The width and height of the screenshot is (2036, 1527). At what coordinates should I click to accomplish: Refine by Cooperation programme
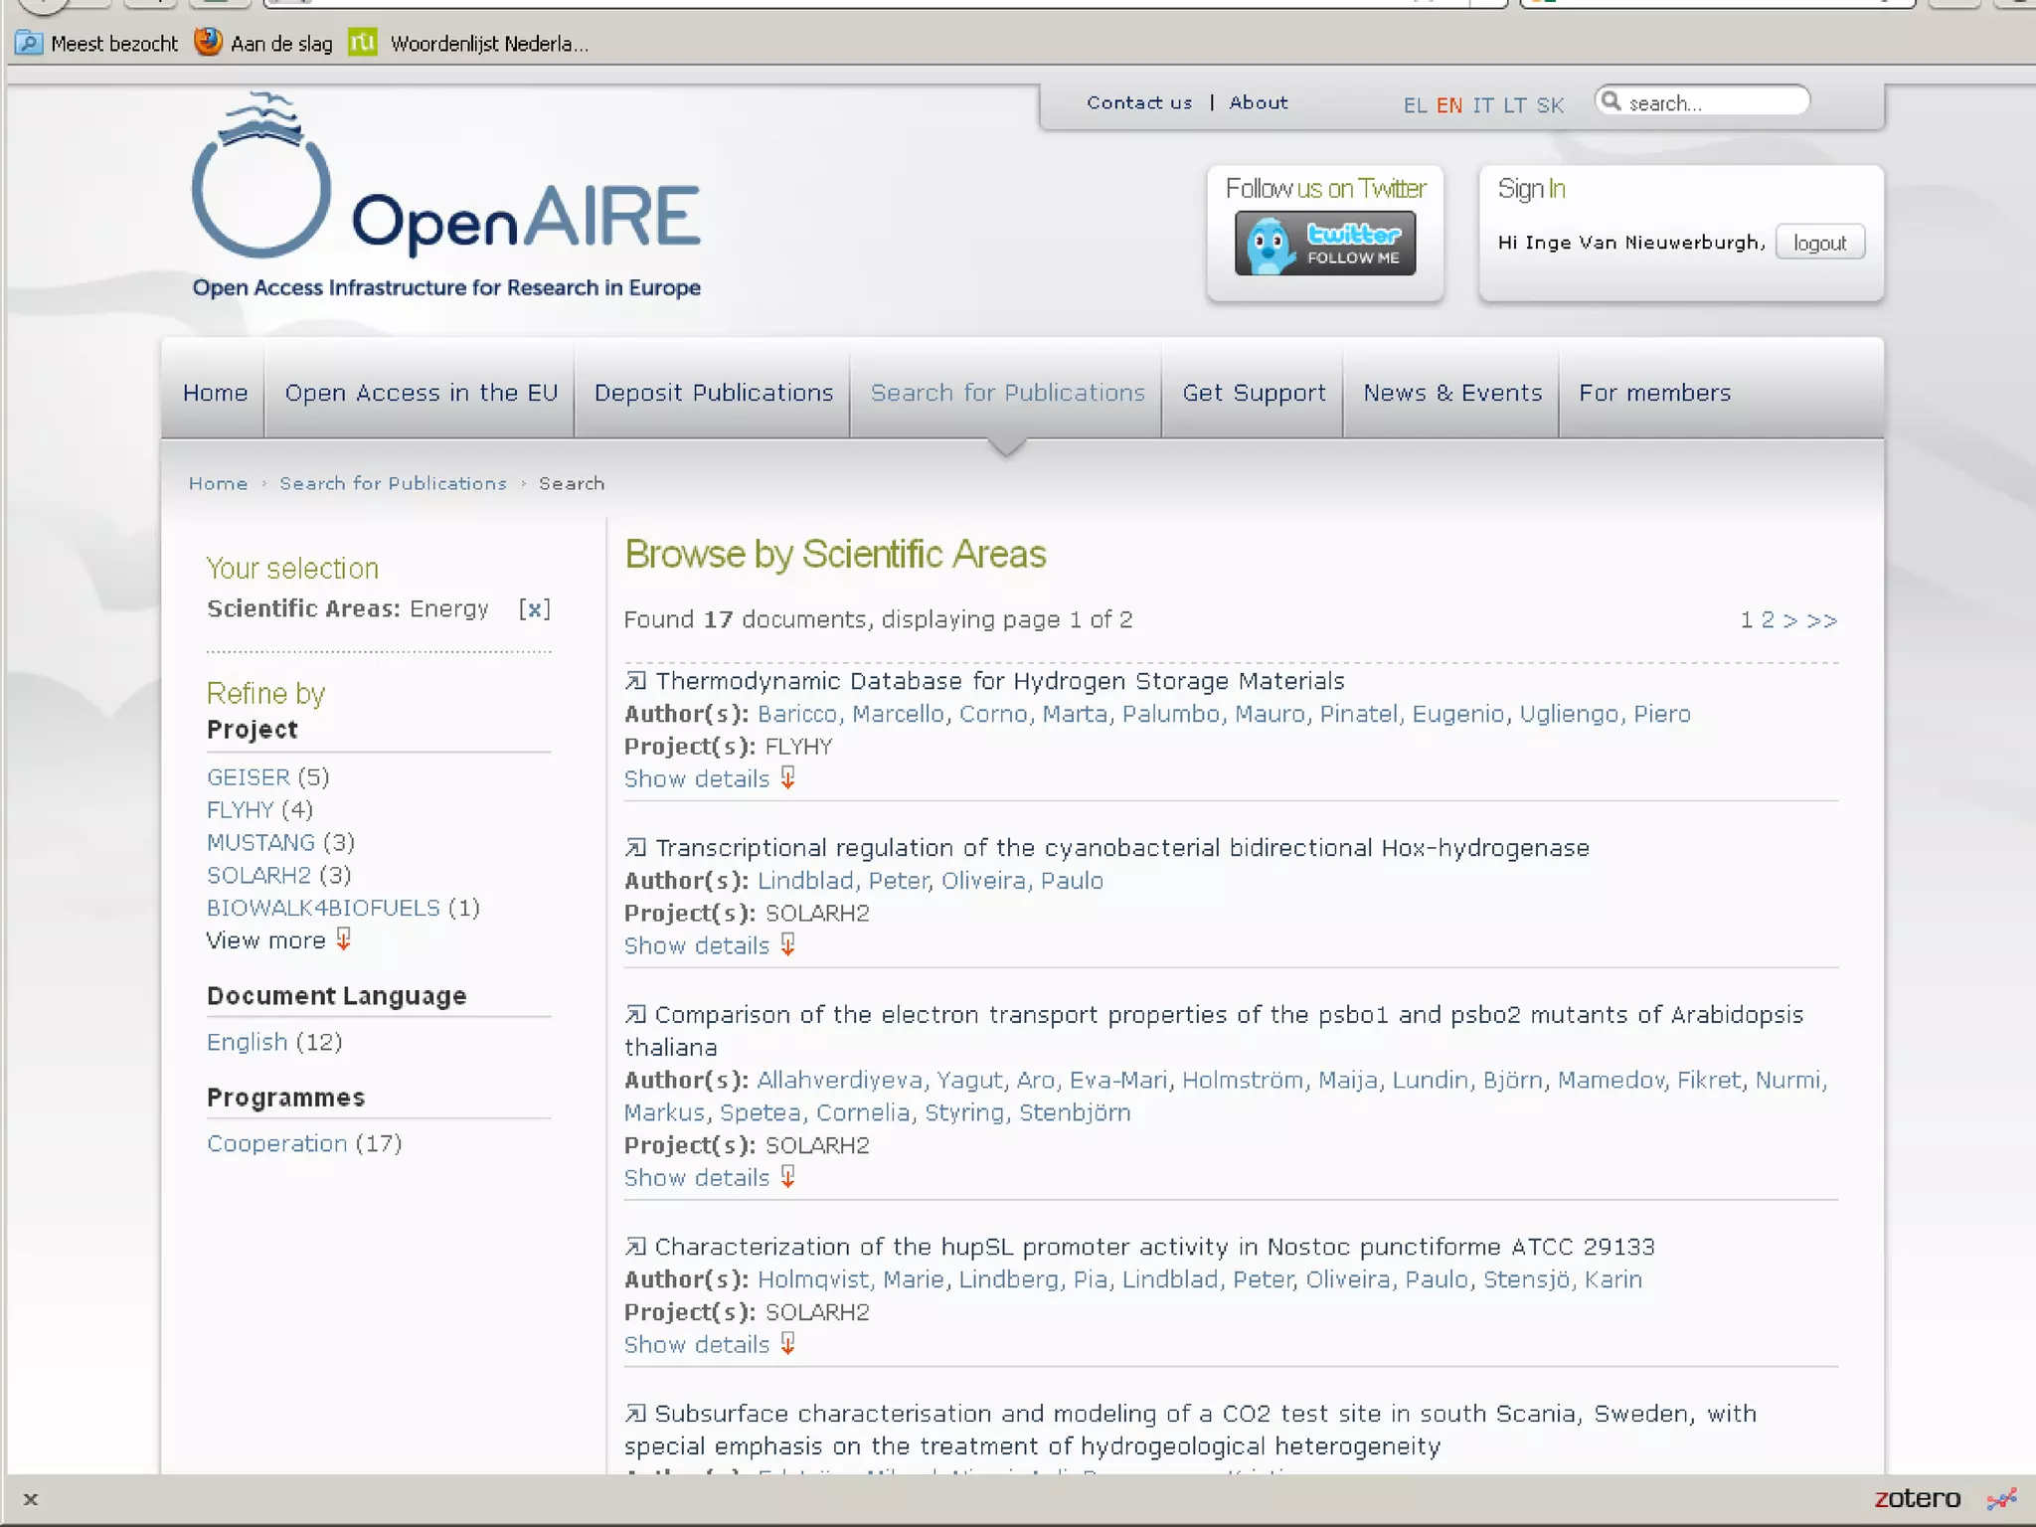(276, 1144)
